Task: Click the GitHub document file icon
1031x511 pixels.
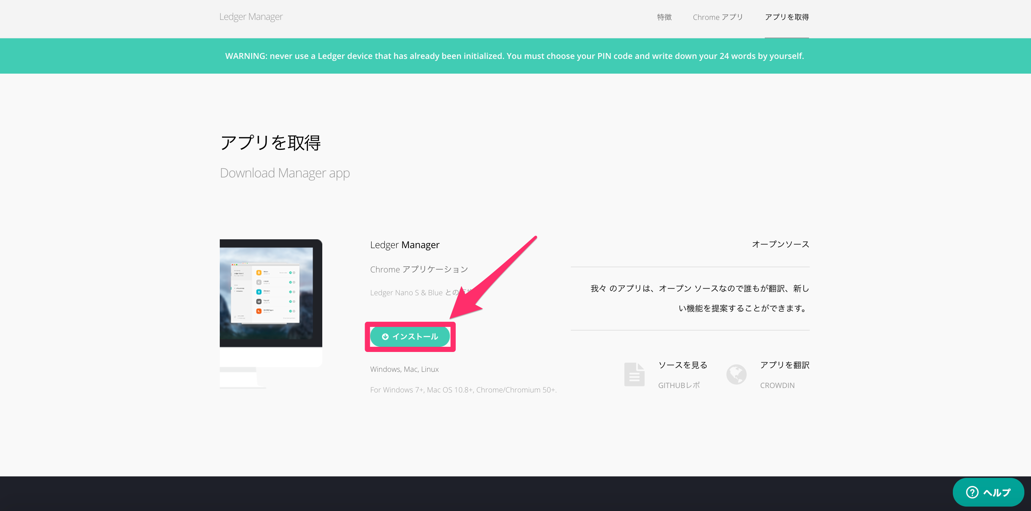Action: pyautogui.click(x=634, y=374)
